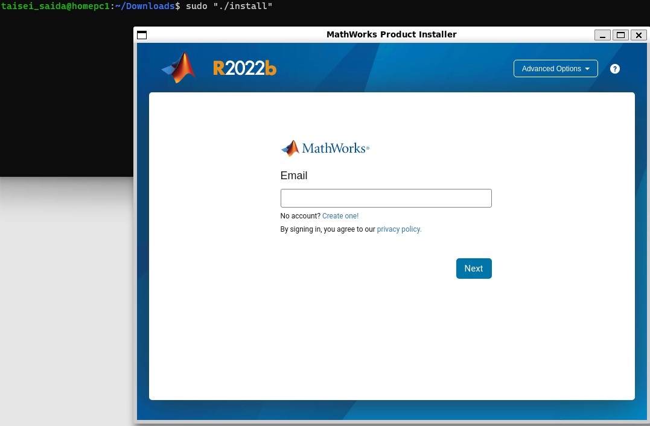Click the X icon to close the installer

tap(638, 35)
